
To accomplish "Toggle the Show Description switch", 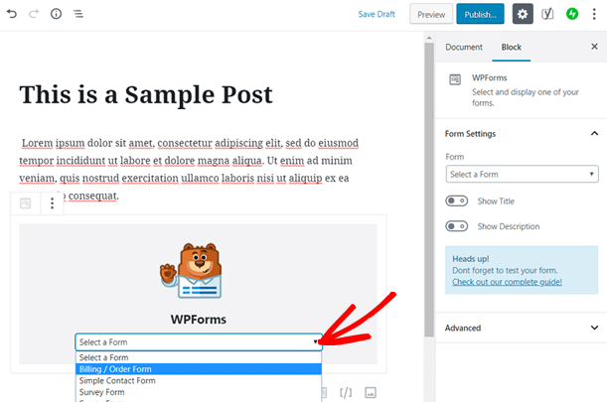I will click(x=456, y=226).
